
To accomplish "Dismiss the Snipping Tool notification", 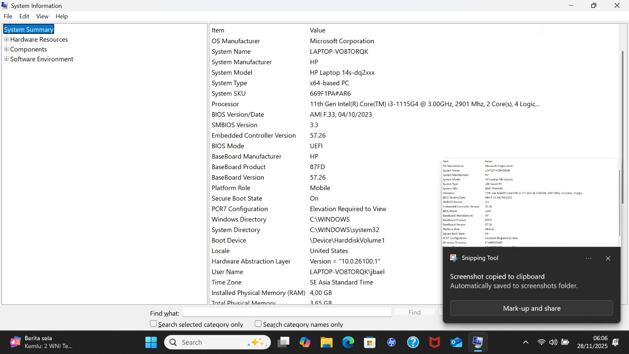I will 608,258.
